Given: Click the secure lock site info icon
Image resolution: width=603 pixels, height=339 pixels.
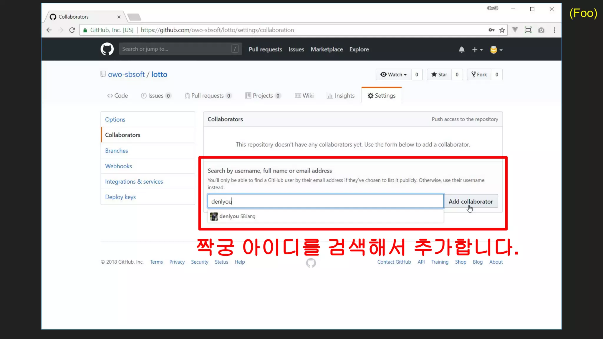Looking at the screenshot, I should tap(85, 30).
